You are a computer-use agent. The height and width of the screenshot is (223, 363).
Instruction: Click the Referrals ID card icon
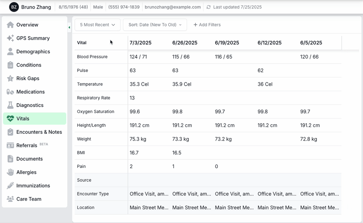point(10,146)
